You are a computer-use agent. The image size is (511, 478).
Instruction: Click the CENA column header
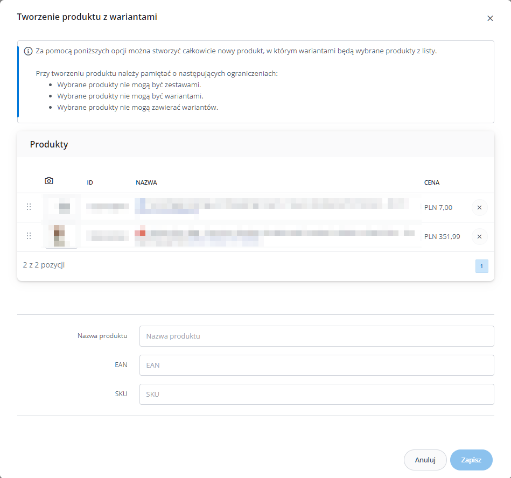[x=431, y=182]
